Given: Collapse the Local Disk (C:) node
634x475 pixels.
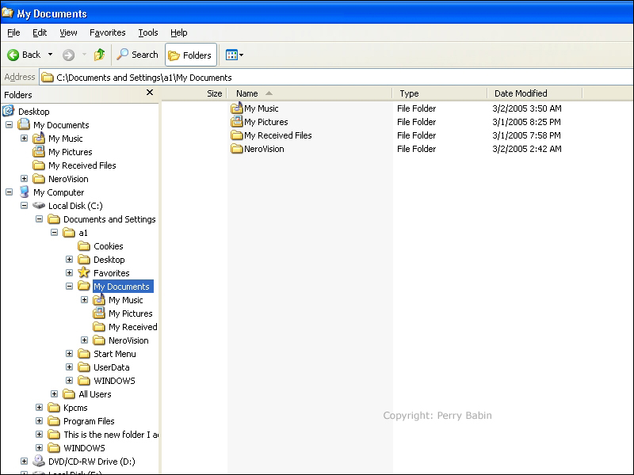Looking at the screenshot, I should click(x=25, y=206).
